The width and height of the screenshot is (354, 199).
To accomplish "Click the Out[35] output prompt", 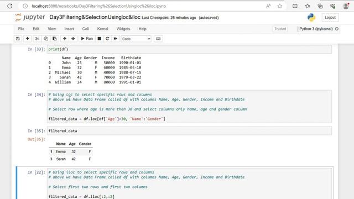I will [x=37, y=139].
